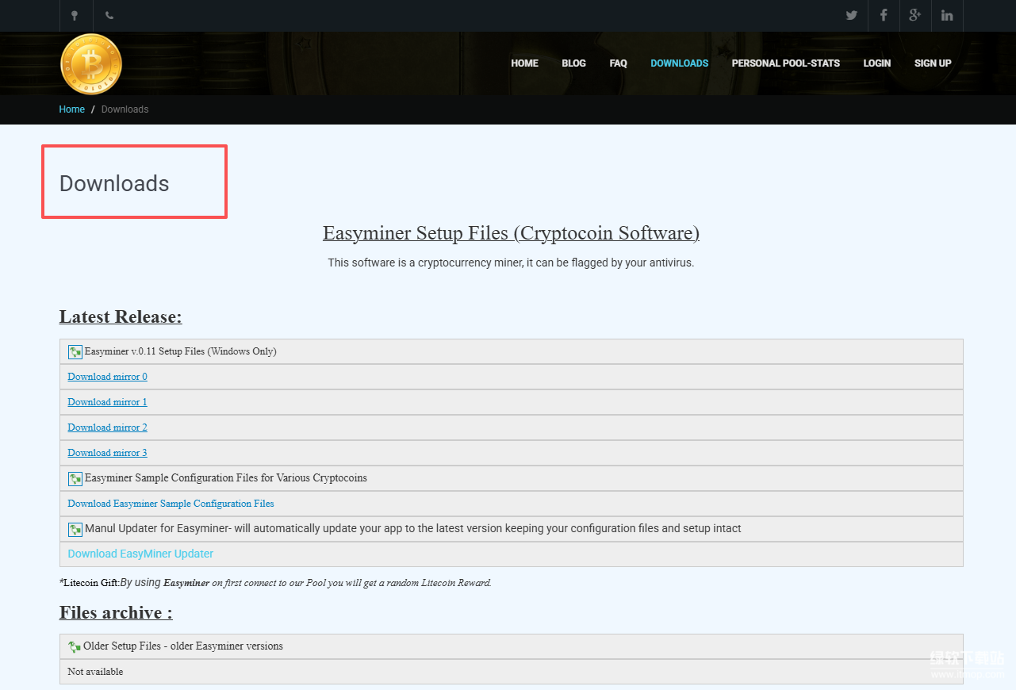This screenshot has width=1016, height=690.
Task: Select PERSONAL POOL-STATS in navigation
Action: (x=785, y=63)
